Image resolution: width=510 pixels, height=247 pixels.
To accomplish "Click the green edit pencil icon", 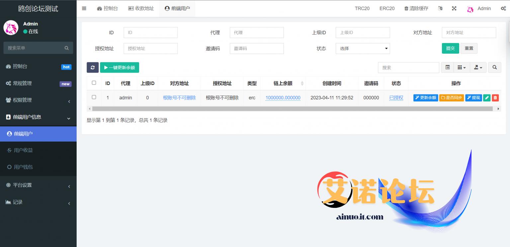I will pyautogui.click(x=487, y=97).
